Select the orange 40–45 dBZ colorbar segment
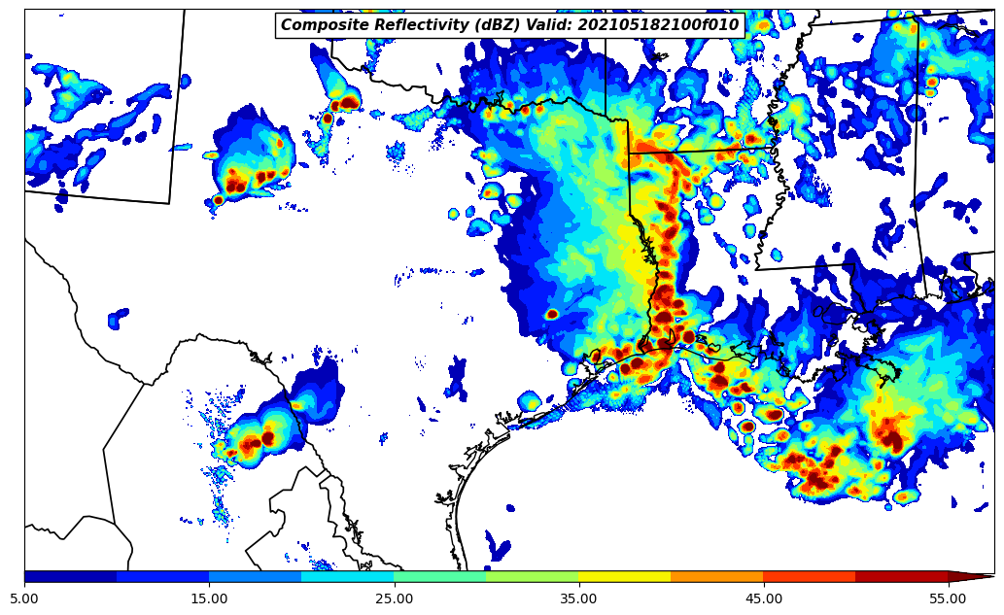 [x=716, y=576]
